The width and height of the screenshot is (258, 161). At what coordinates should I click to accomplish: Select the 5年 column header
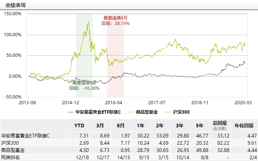point(200,126)
